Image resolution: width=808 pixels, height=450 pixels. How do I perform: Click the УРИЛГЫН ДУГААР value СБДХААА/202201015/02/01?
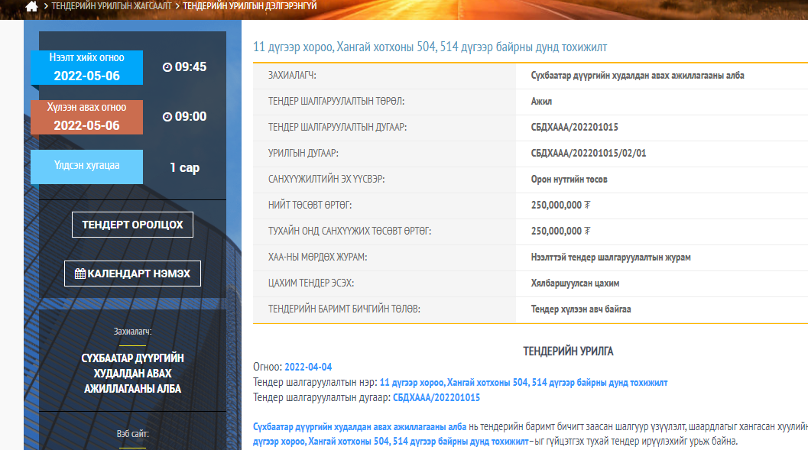click(x=589, y=154)
